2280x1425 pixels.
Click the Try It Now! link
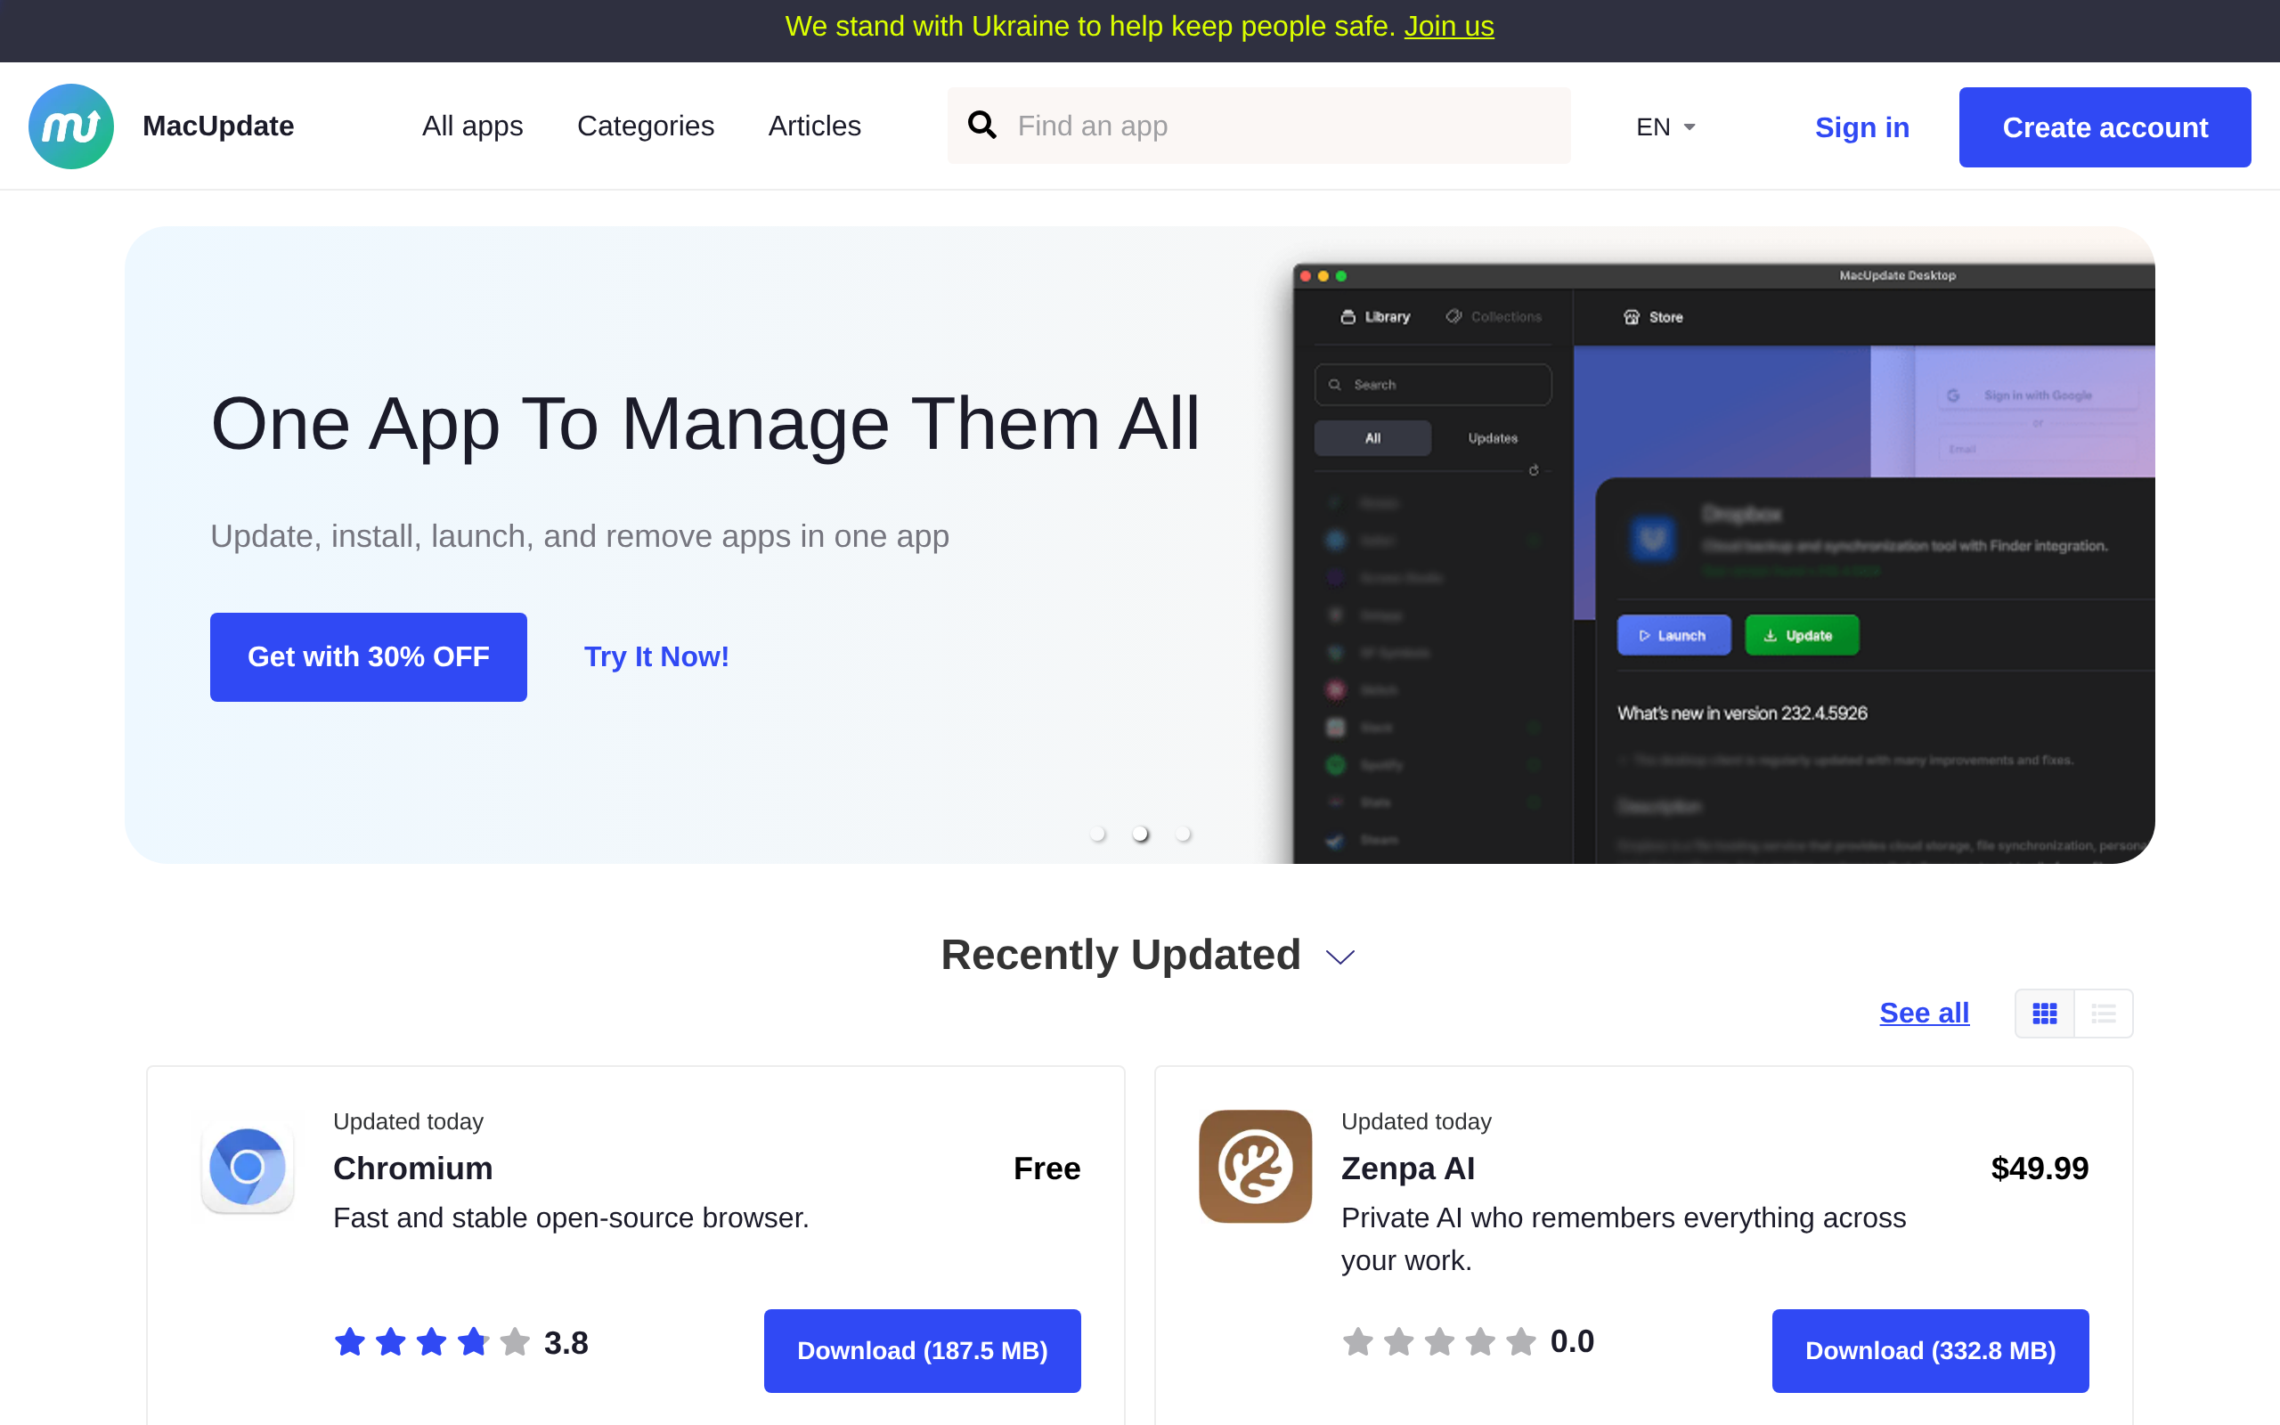656,656
